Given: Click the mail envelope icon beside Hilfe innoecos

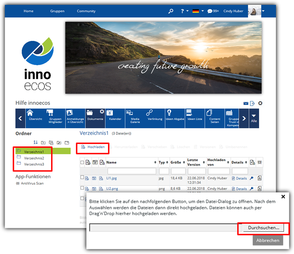Looking at the screenshot, I should click(x=245, y=103).
